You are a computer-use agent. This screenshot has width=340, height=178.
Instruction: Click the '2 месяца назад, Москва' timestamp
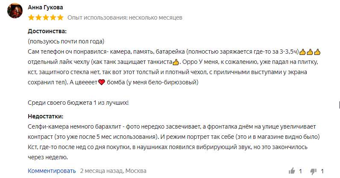tap(113, 171)
